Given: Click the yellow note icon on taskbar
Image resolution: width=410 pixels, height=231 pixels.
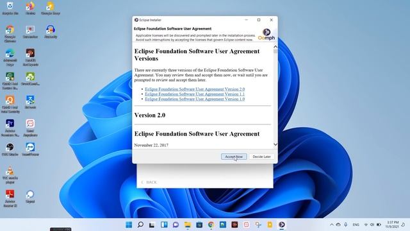Looking at the screenshot, I should pos(270,225).
